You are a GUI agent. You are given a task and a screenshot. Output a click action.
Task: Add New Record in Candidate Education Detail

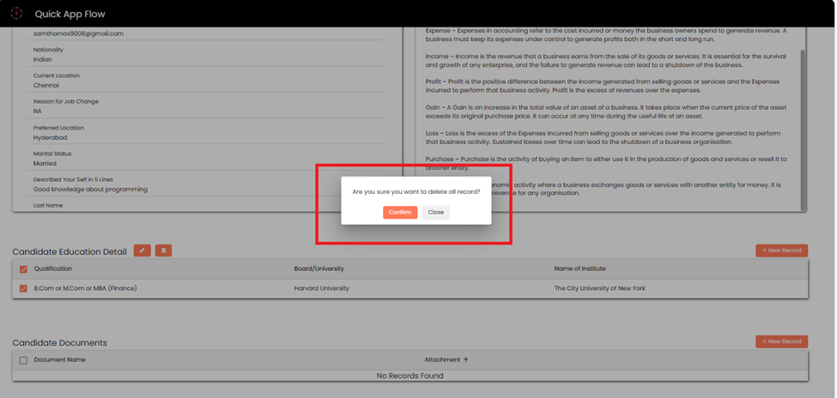(781, 250)
